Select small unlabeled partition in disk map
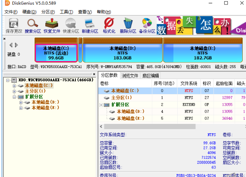The width and height of the screenshot is (246, 177). click(80, 50)
